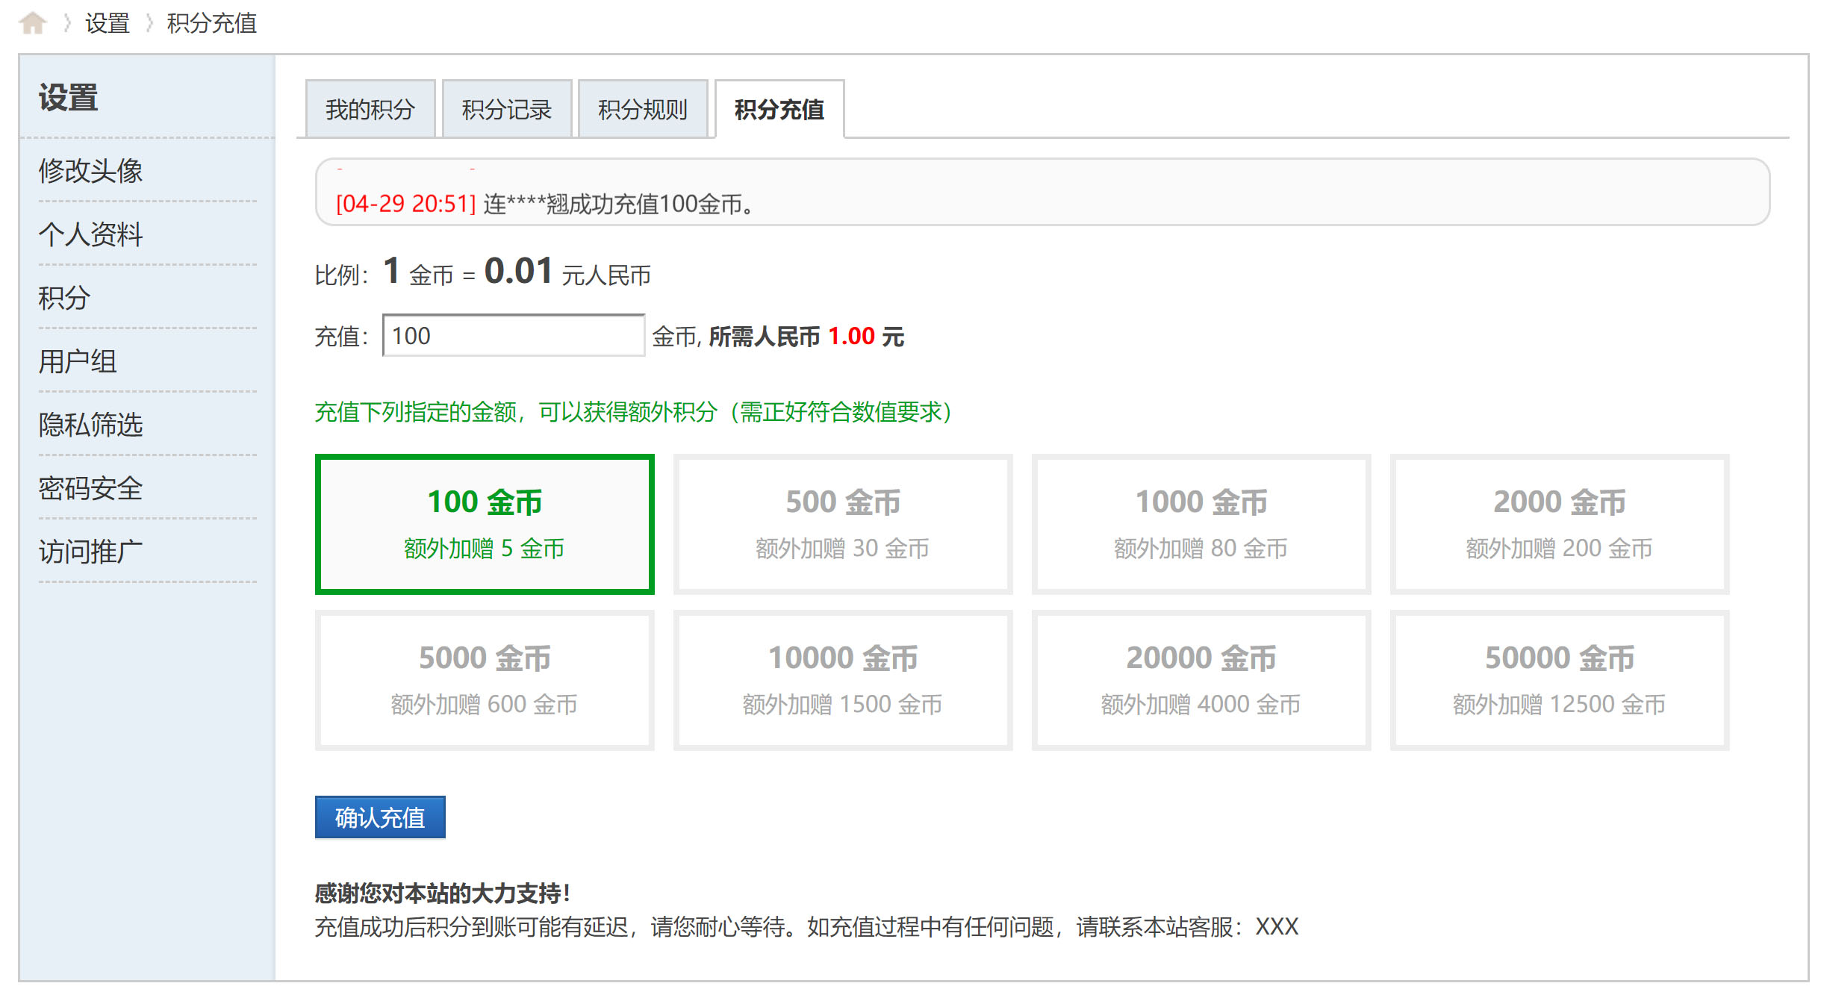Open 积分充值 breadcrumb link
Image resolution: width=1821 pixels, height=992 pixels.
coord(211,23)
